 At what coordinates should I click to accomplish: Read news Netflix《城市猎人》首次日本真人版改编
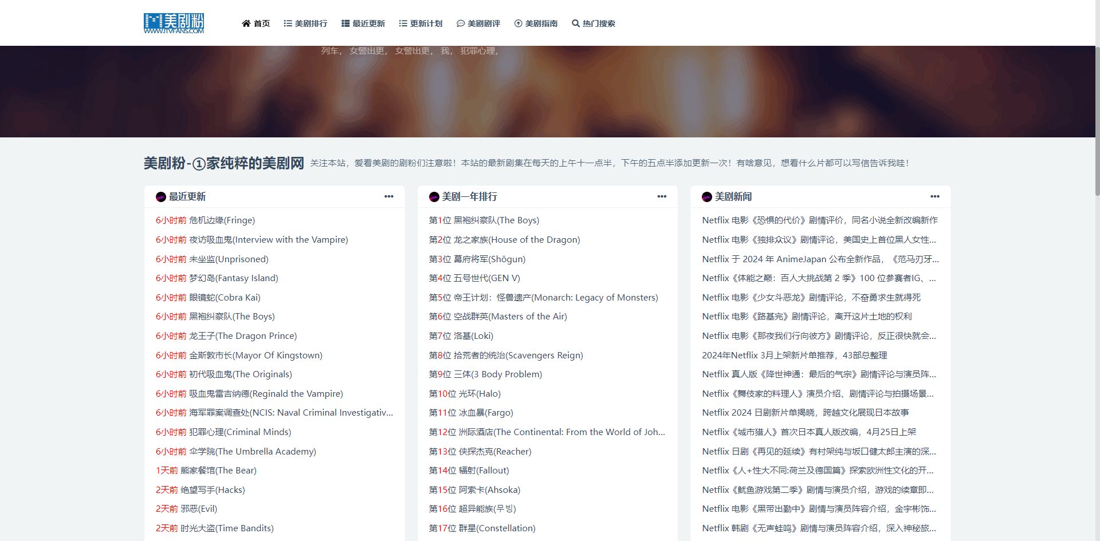(x=809, y=432)
